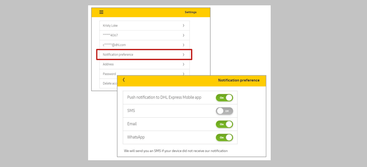Disable the Email notification toggle
Viewport: 367px width, 167px height.
point(224,124)
